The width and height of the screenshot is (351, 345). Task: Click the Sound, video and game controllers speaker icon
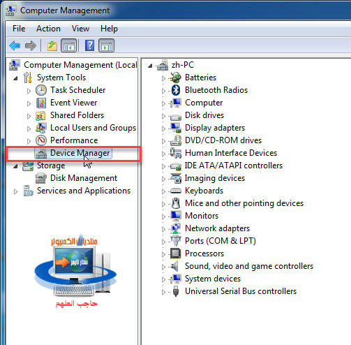(175, 266)
